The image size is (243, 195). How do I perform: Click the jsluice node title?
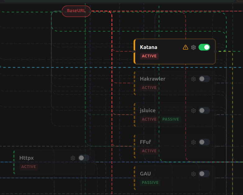(148, 111)
